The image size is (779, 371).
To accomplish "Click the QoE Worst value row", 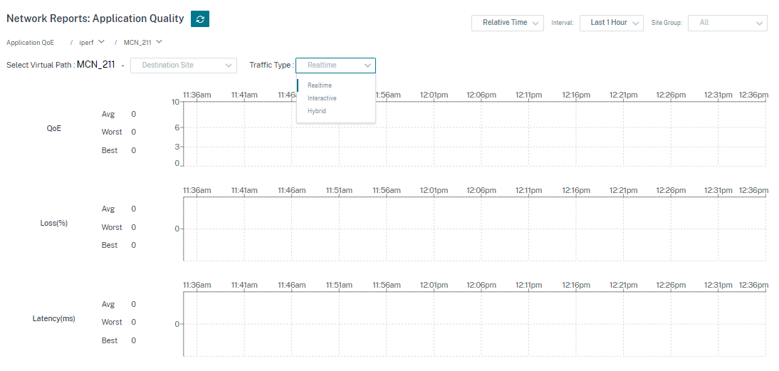I will [119, 132].
